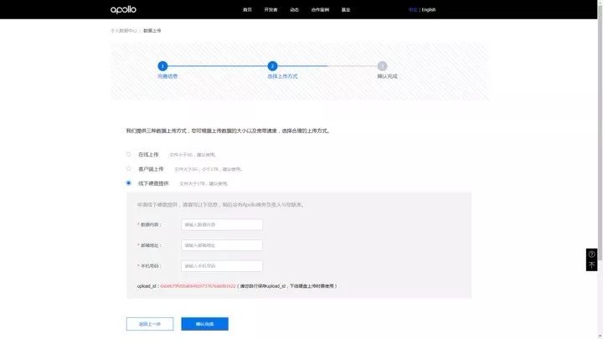603x339 pixels.
Task: Click the 返回上一步 button
Action: tap(150, 324)
